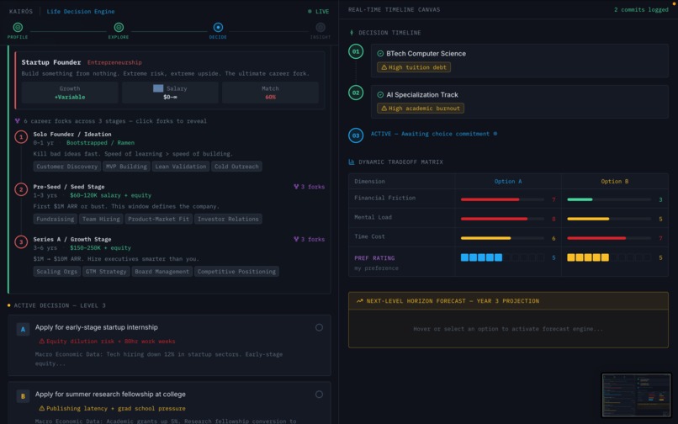
Task: Click the KAIROS logo text
Action: click(x=21, y=12)
